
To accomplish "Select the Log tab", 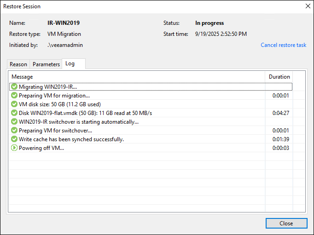I will coord(70,64).
